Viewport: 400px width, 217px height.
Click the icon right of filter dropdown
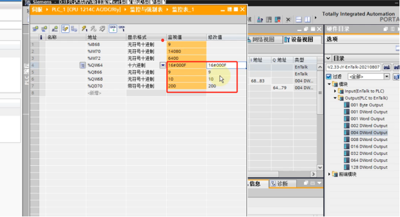pos(397,77)
